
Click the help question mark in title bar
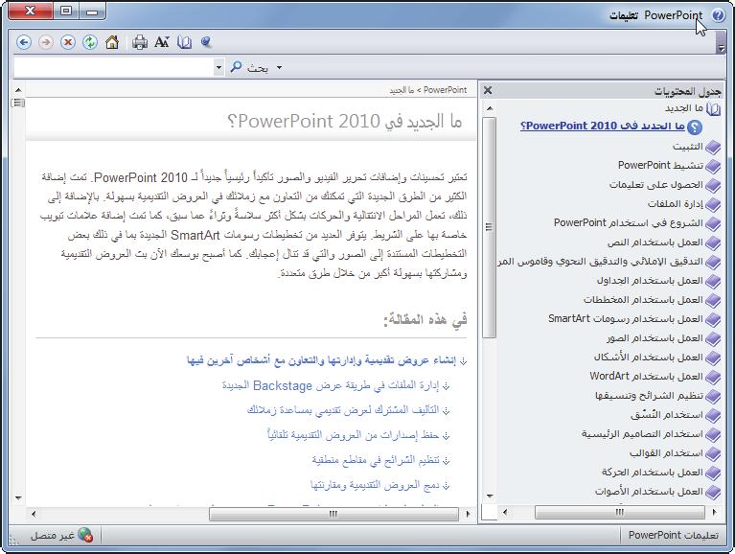tap(718, 15)
